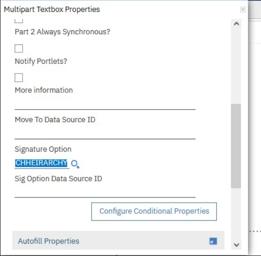Focus the Move To Data Source ID field
This screenshot has width=261, height=256.
[105, 133]
